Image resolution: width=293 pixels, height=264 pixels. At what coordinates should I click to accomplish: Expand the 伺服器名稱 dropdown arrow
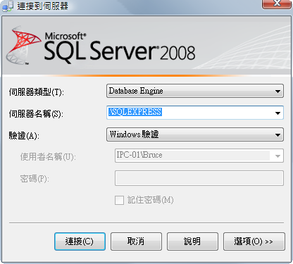pos(278,113)
